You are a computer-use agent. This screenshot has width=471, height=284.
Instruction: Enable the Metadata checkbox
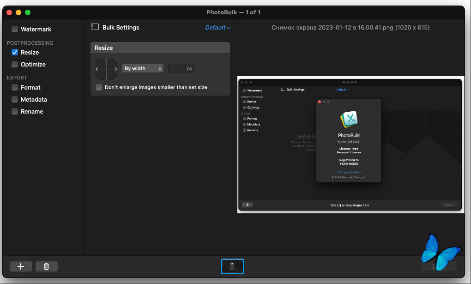[x=15, y=99]
